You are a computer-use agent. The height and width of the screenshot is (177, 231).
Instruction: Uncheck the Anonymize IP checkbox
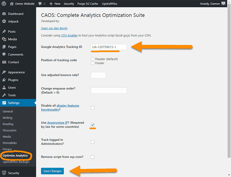point(92,125)
